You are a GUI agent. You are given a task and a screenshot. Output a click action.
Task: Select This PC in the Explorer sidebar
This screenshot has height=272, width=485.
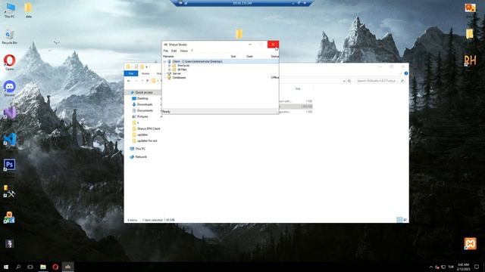click(139, 149)
